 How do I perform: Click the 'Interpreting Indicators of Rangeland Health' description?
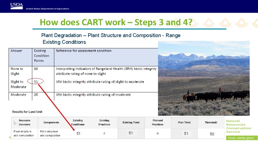pos(106,71)
